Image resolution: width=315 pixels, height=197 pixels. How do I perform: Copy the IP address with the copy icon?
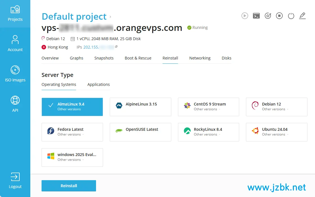tap(116, 47)
